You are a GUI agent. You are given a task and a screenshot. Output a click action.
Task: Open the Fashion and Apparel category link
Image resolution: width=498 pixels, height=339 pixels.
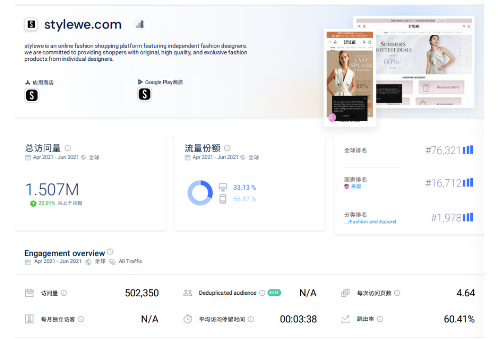(371, 222)
